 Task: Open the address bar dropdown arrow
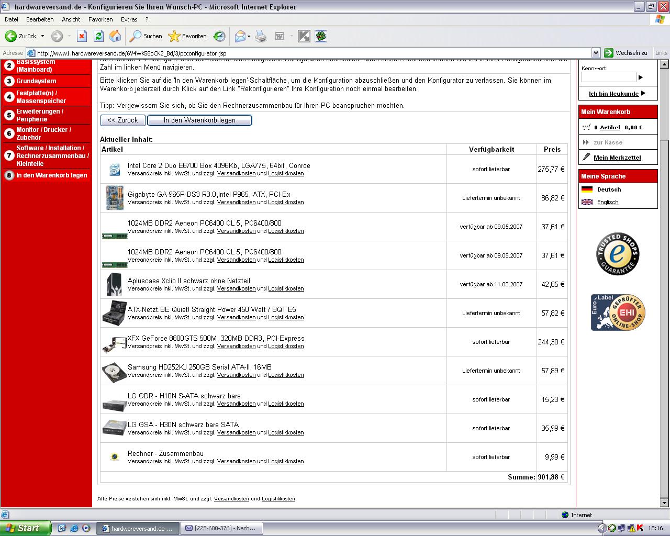pyautogui.click(x=596, y=53)
